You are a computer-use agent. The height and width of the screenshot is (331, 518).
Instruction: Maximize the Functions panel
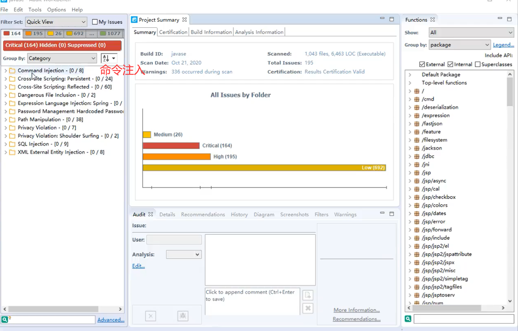click(x=509, y=19)
